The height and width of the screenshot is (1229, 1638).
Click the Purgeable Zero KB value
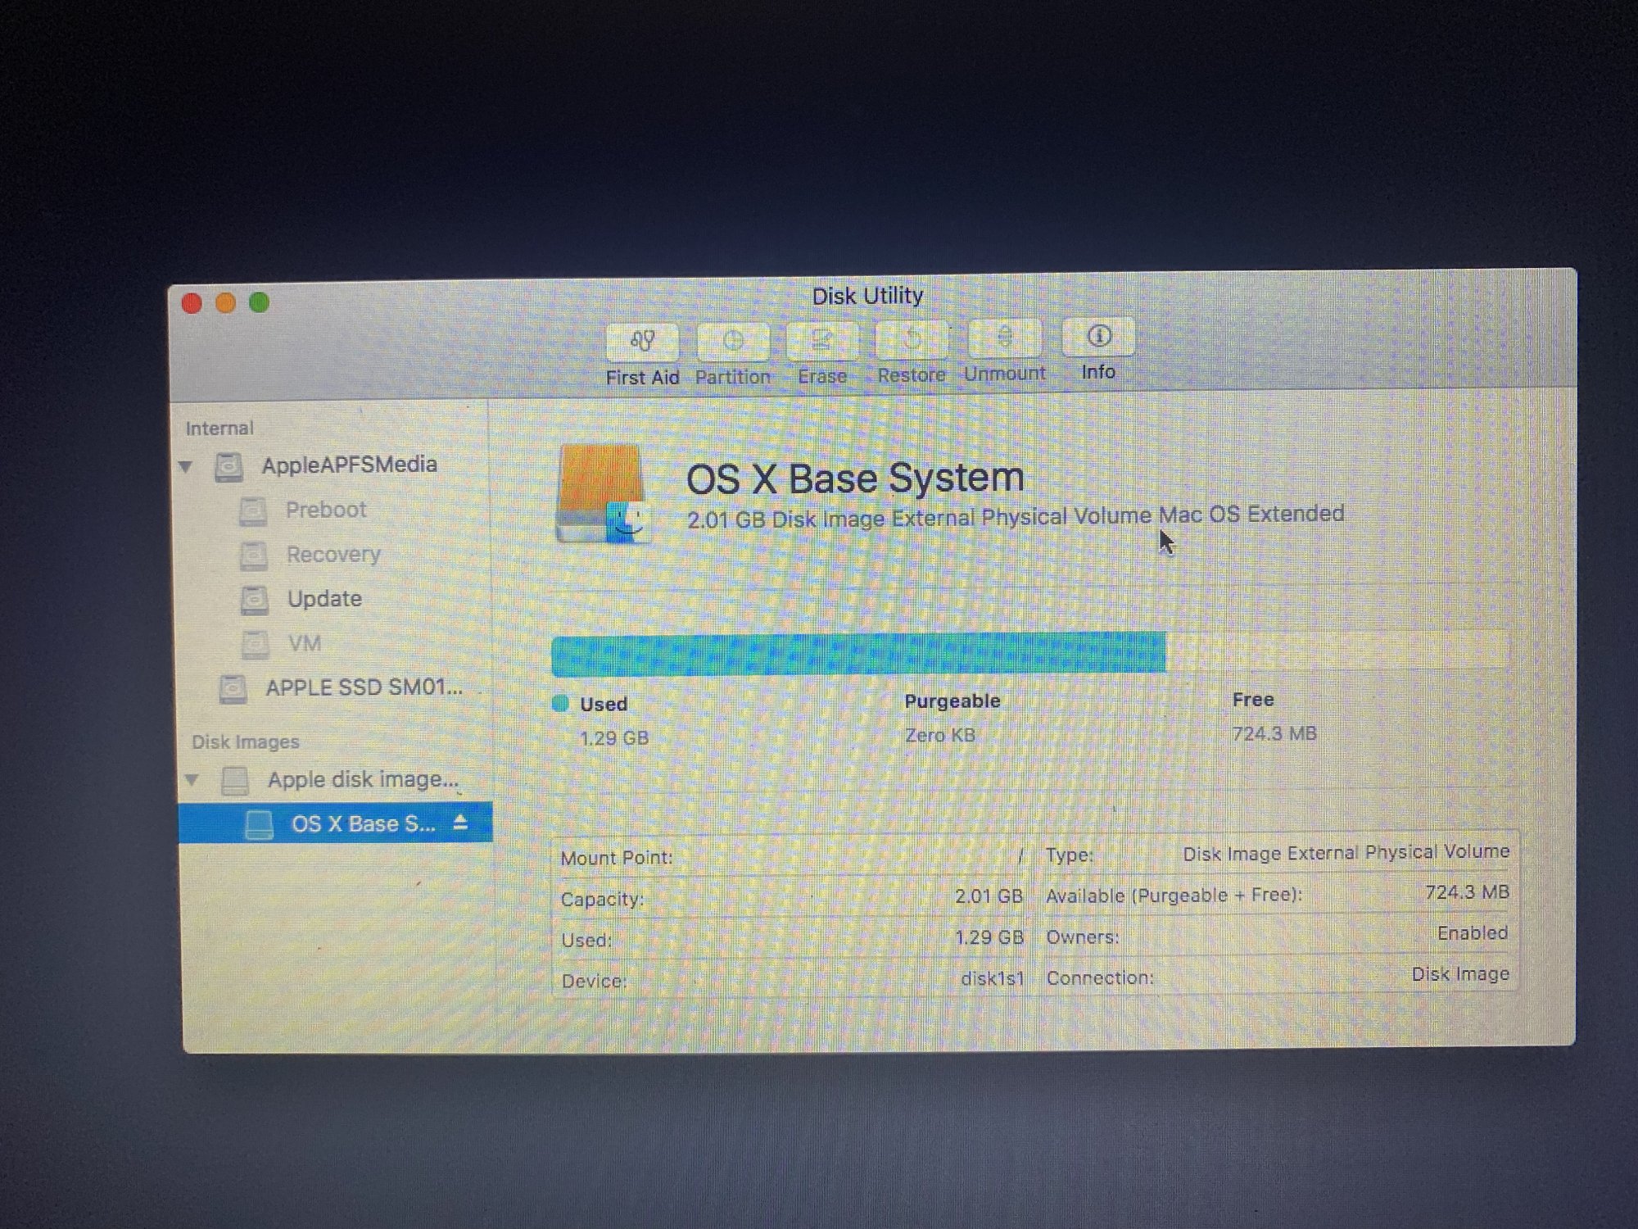pyautogui.click(x=940, y=735)
